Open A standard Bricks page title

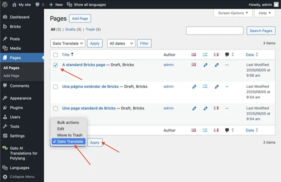(x=84, y=65)
